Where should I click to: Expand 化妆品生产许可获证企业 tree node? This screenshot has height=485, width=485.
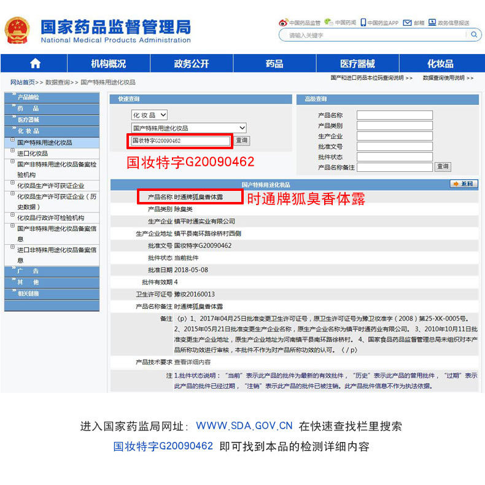pyautogui.click(x=13, y=182)
